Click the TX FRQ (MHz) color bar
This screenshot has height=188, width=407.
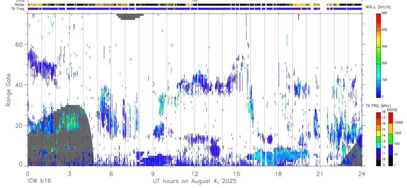378,139
